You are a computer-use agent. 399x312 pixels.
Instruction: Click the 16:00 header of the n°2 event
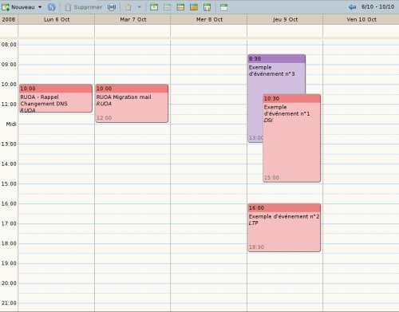point(284,208)
